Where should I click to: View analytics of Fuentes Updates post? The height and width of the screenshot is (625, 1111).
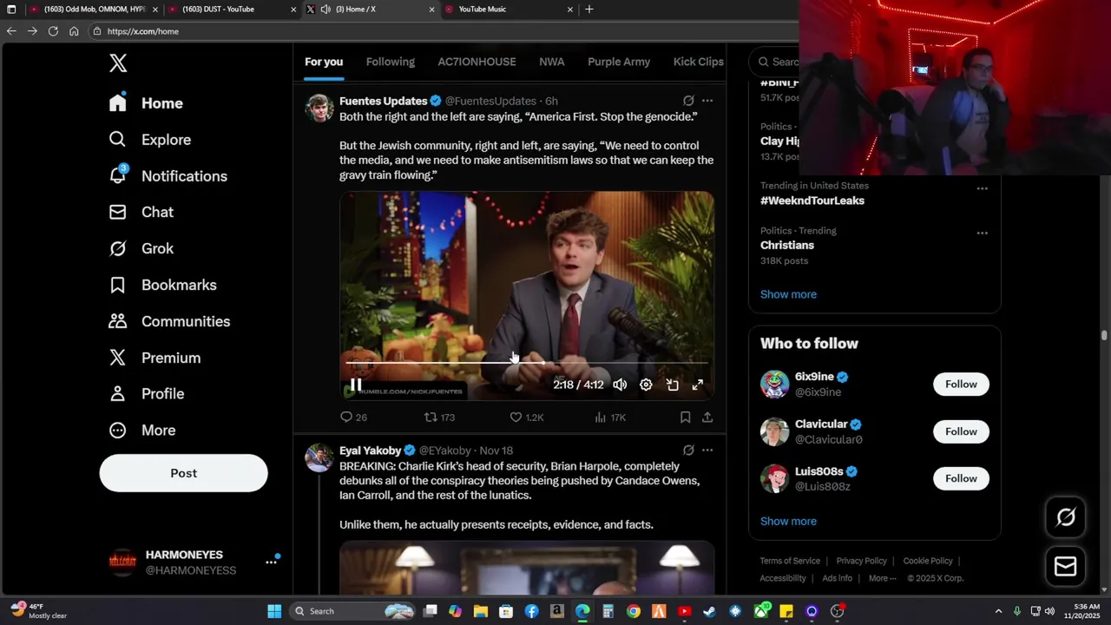pos(609,418)
